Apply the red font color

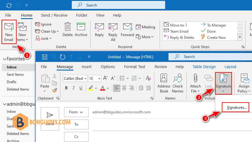pyautogui.click(x=103, y=88)
